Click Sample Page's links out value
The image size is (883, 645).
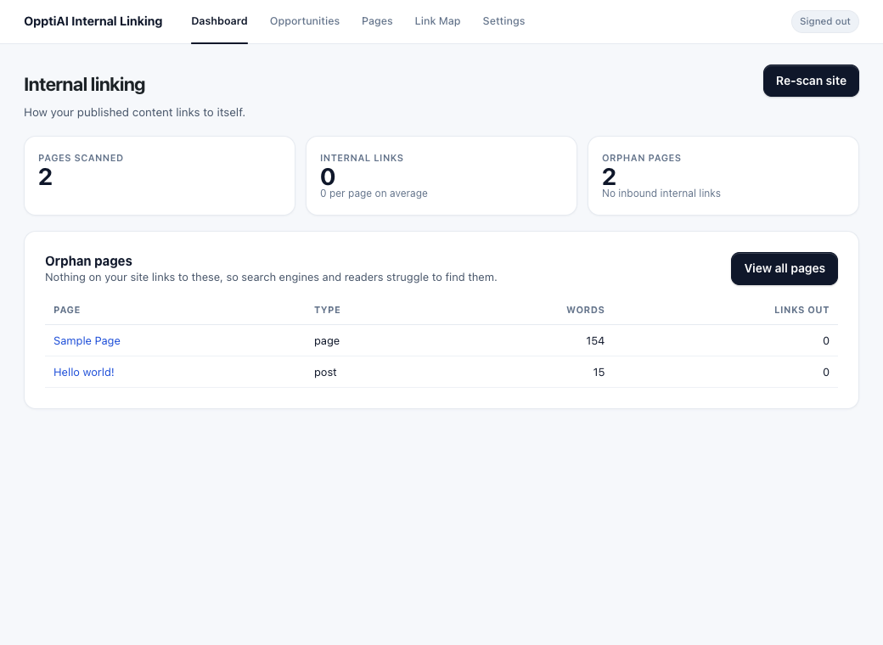826,340
